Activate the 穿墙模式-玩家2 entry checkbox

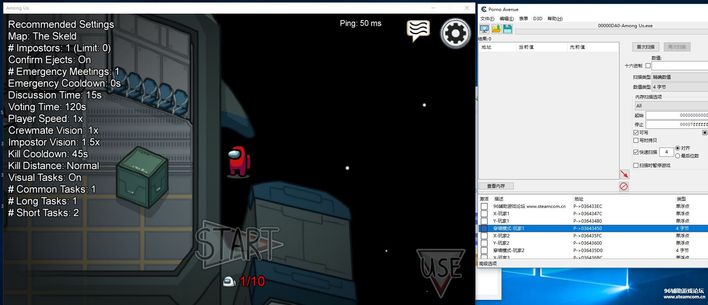484,251
